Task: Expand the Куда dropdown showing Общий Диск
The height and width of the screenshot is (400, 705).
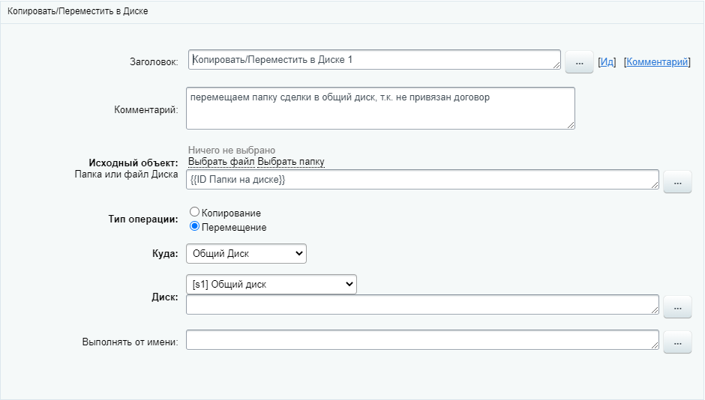Action: (246, 254)
